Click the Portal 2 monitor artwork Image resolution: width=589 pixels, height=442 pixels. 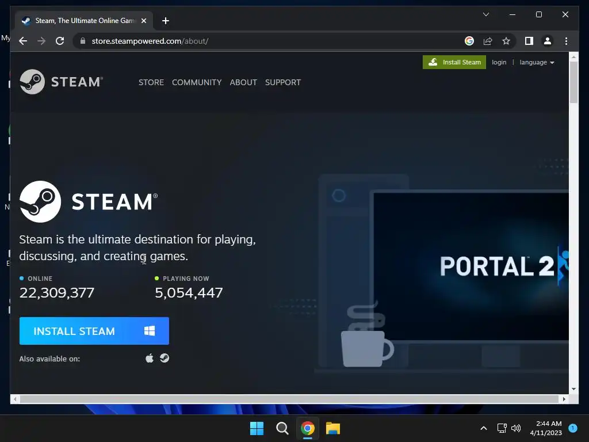(471, 266)
